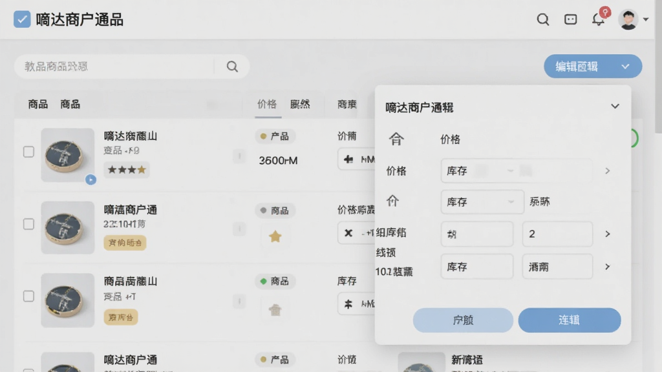Expand the arrow right of the bottom row

tap(608, 267)
